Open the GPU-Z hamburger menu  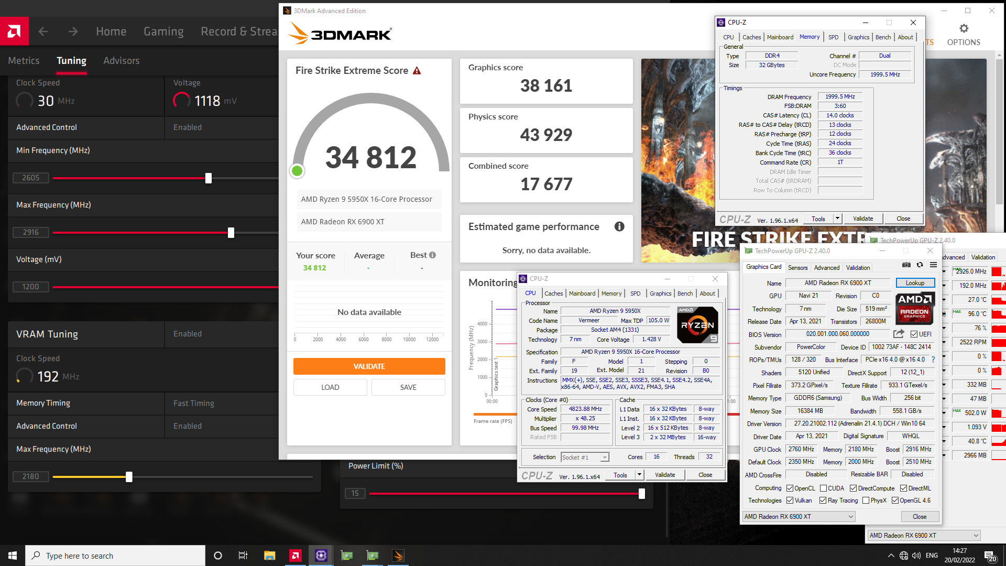933,265
